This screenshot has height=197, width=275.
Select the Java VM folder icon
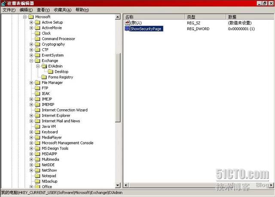tap(38, 126)
